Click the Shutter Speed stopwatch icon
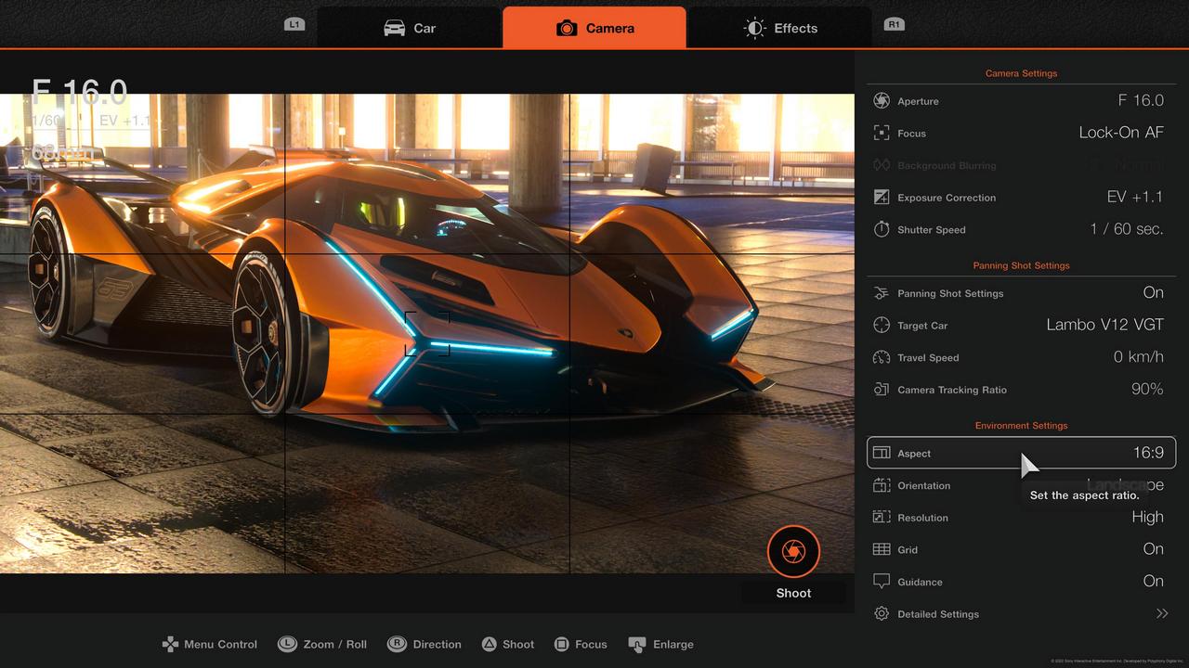Viewport: 1189px width, 668px height. click(882, 229)
